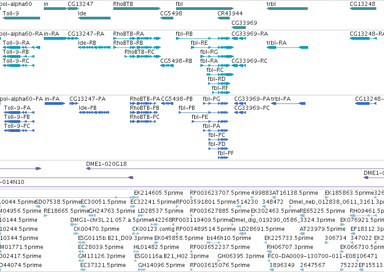Select the Toll-9 gene label
384x272 pixels.
(x=11, y=13)
